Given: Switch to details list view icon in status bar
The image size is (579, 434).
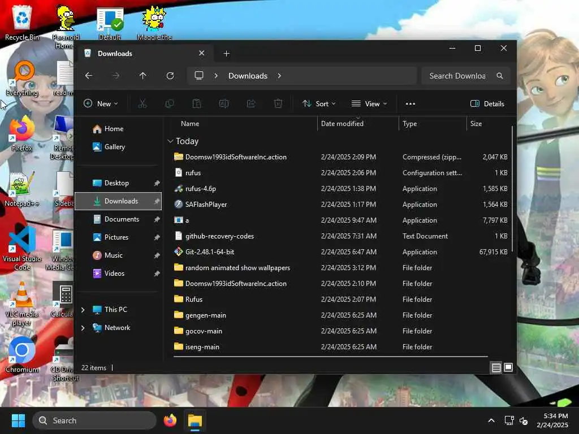Looking at the screenshot, I should [496, 367].
